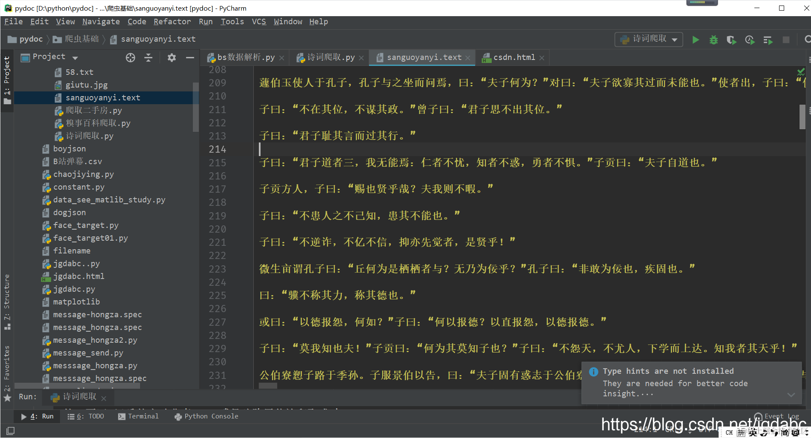The width and height of the screenshot is (811, 438).
Task: Run with coverage shield icon
Action: [731, 40]
